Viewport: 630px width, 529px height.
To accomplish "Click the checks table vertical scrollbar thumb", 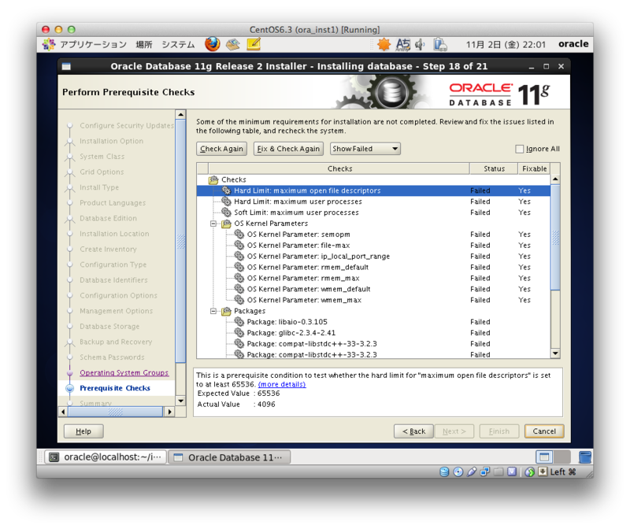I will coord(555,237).
